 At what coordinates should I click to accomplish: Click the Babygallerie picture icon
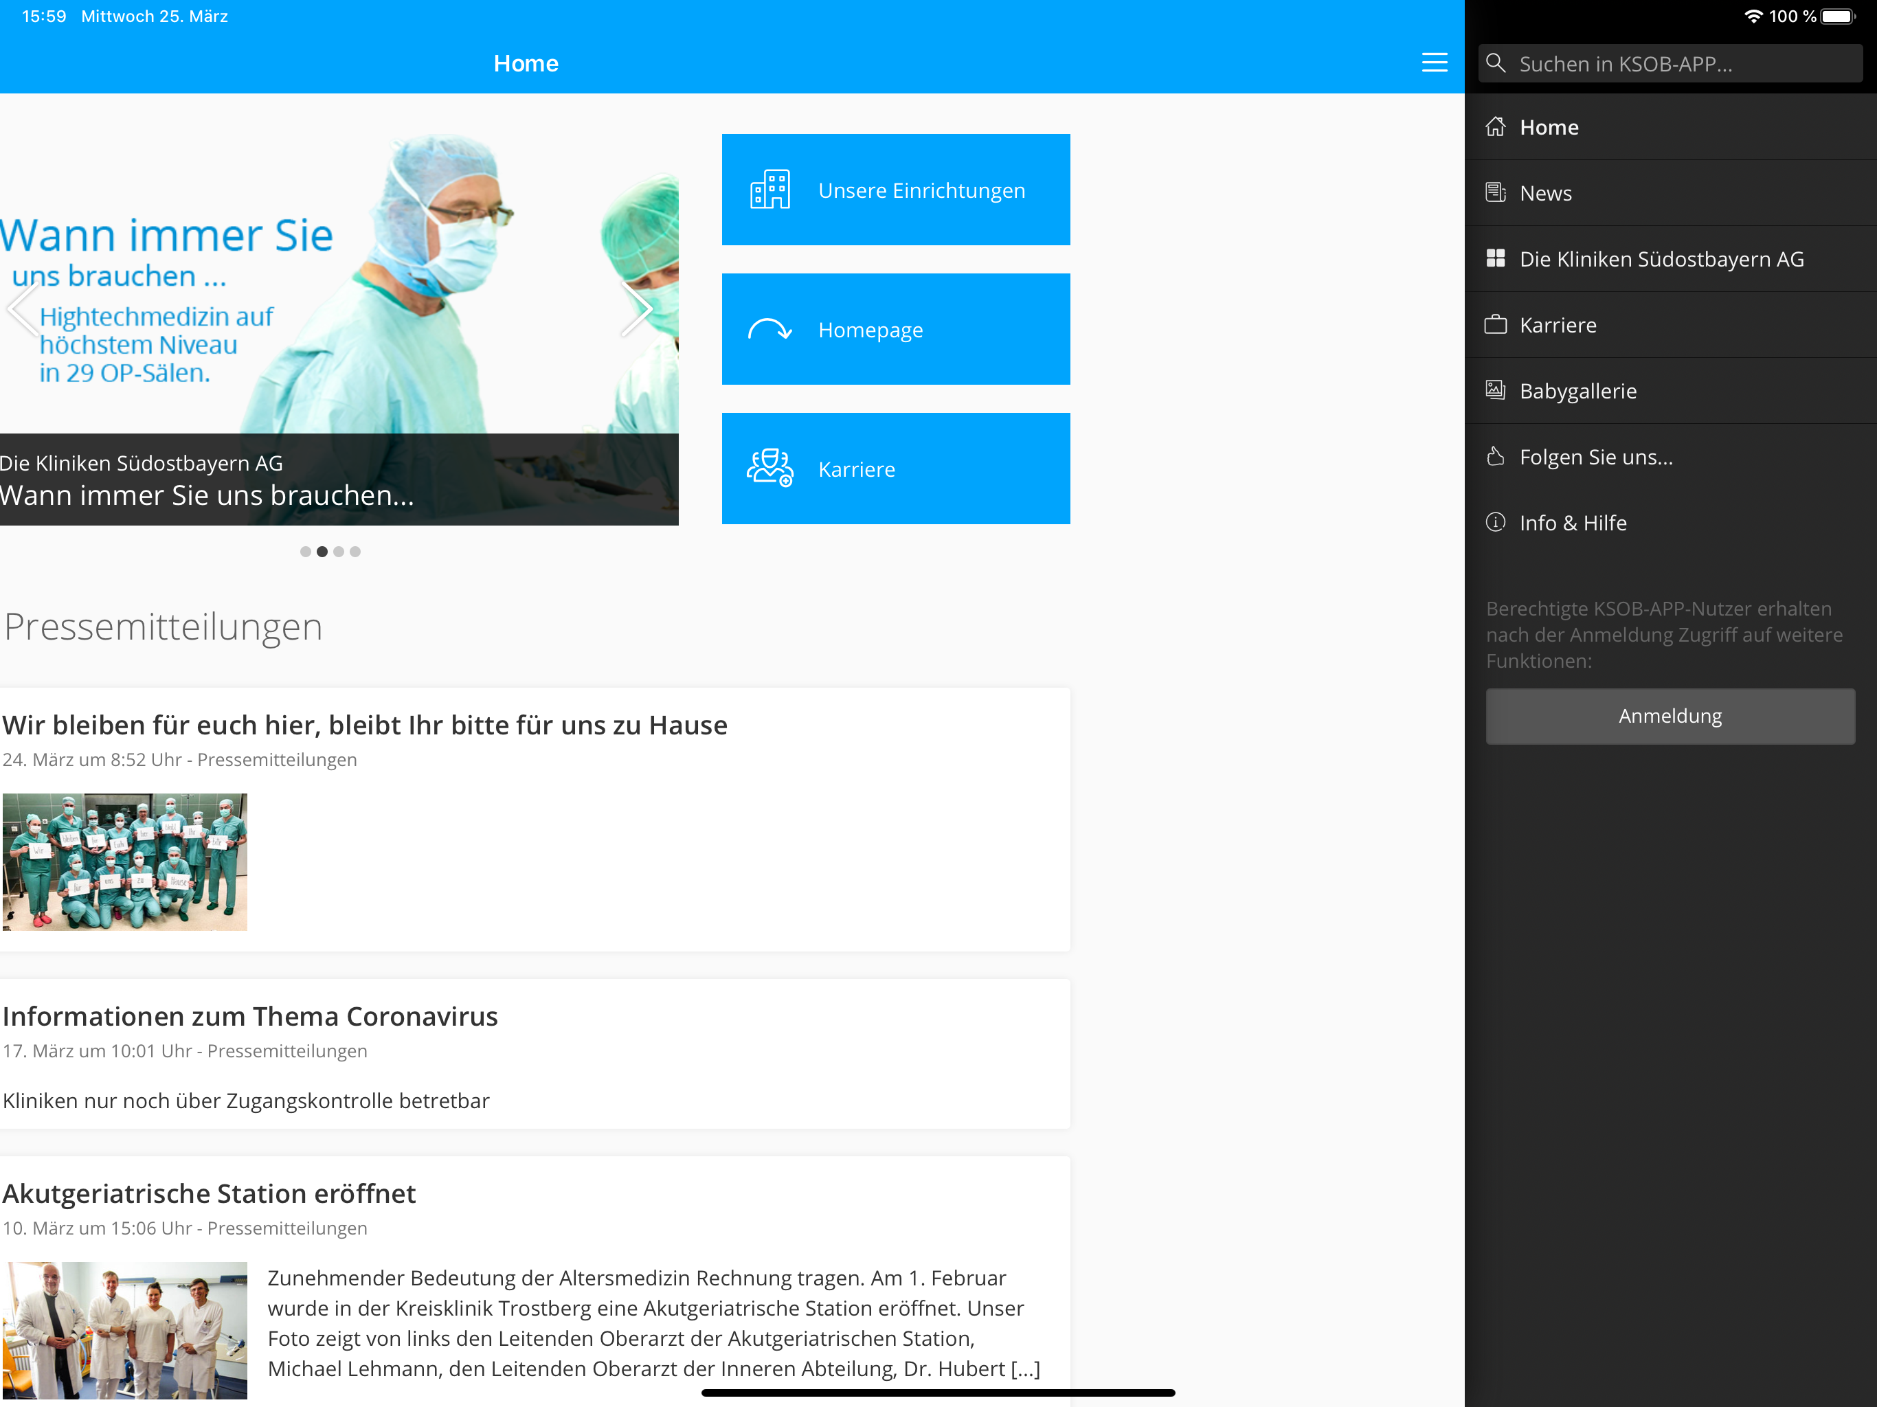click(1495, 390)
